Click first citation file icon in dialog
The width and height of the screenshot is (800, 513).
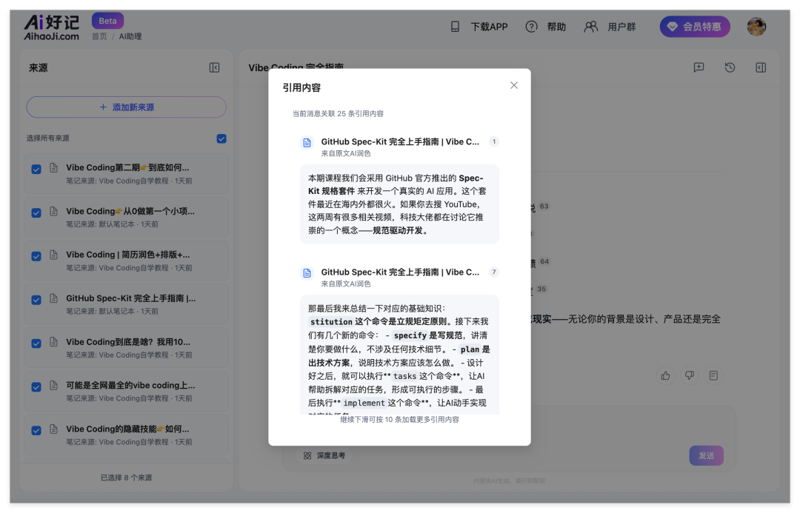(x=307, y=143)
